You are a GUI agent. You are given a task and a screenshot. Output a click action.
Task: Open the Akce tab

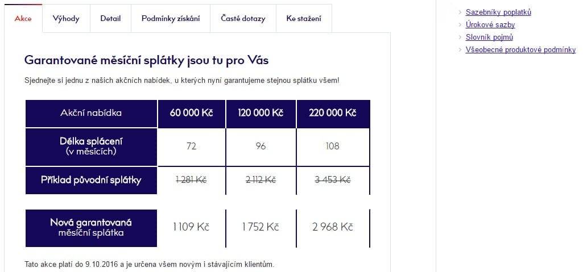click(x=23, y=19)
